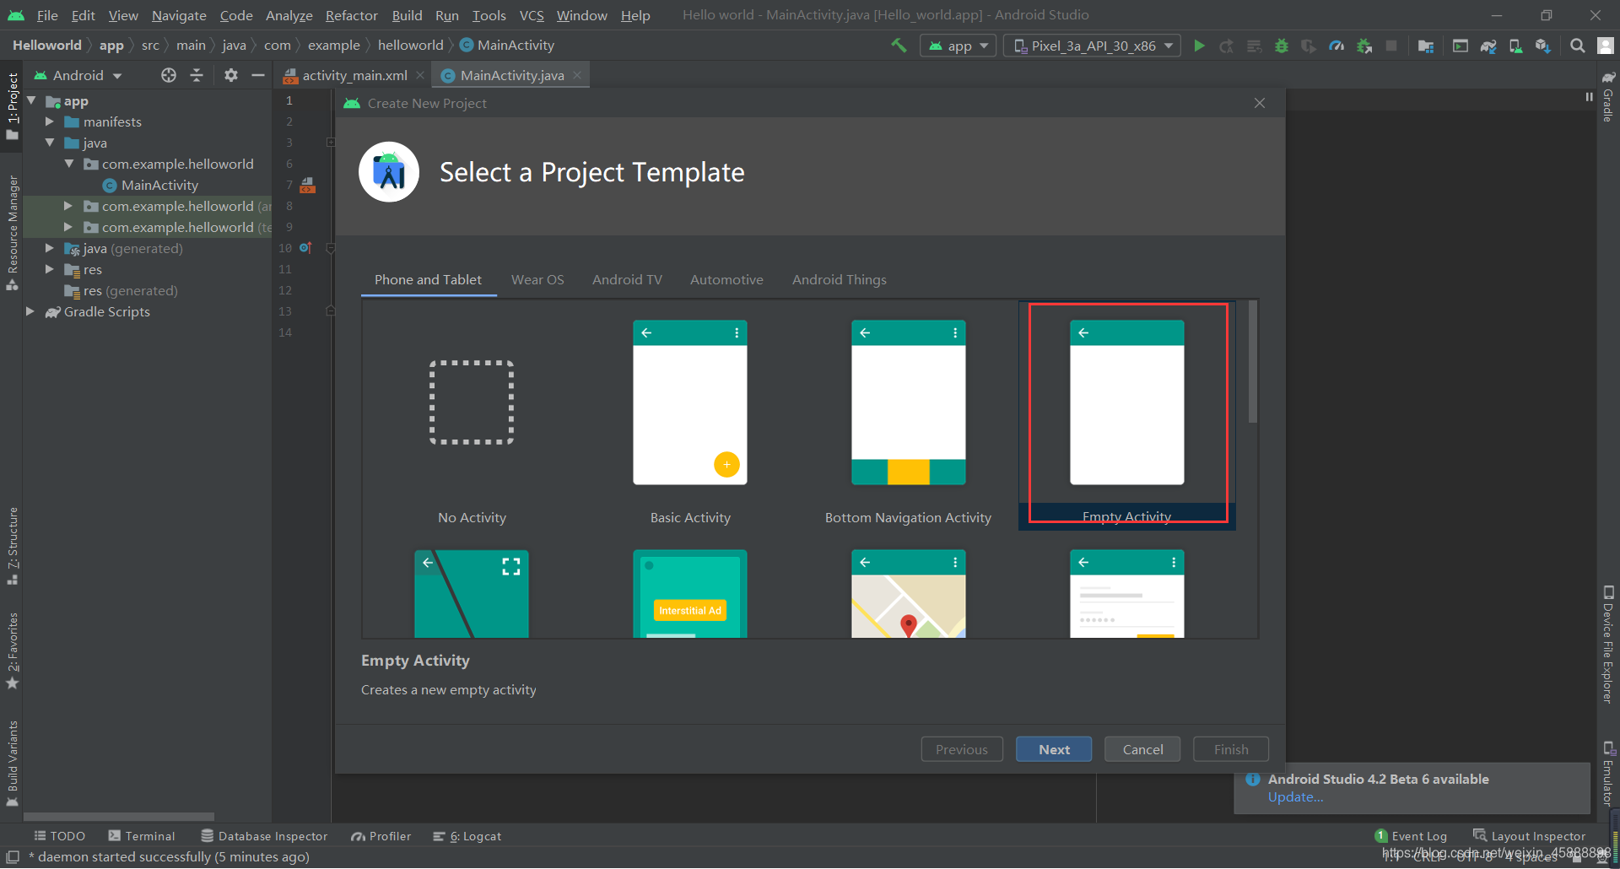Screen dimensions: 1620x869
Task: Click Apply Changes and Restart Activity icon
Action: pyautogui.click(x=1227, y=46)
